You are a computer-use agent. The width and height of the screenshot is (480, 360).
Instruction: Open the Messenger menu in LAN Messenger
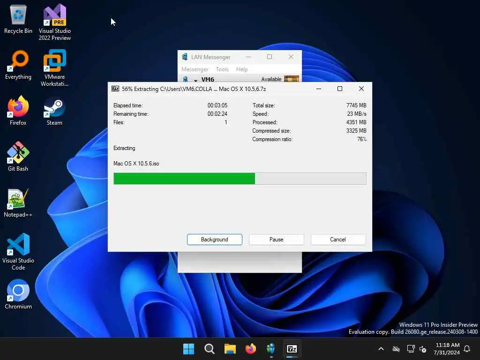click(x=195, y=69)
